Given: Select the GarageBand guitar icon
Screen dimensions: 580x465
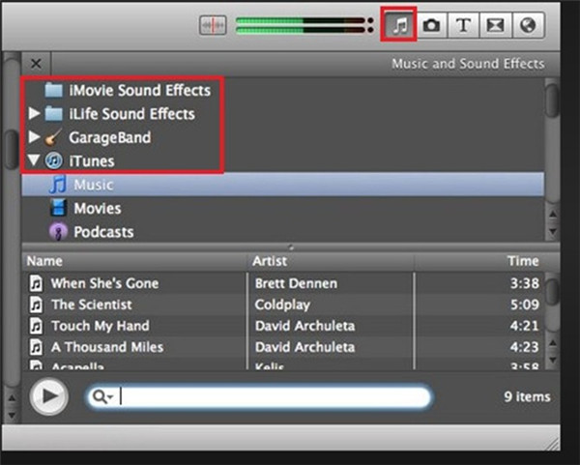Looking at the screenshot, I should point(53,137).
